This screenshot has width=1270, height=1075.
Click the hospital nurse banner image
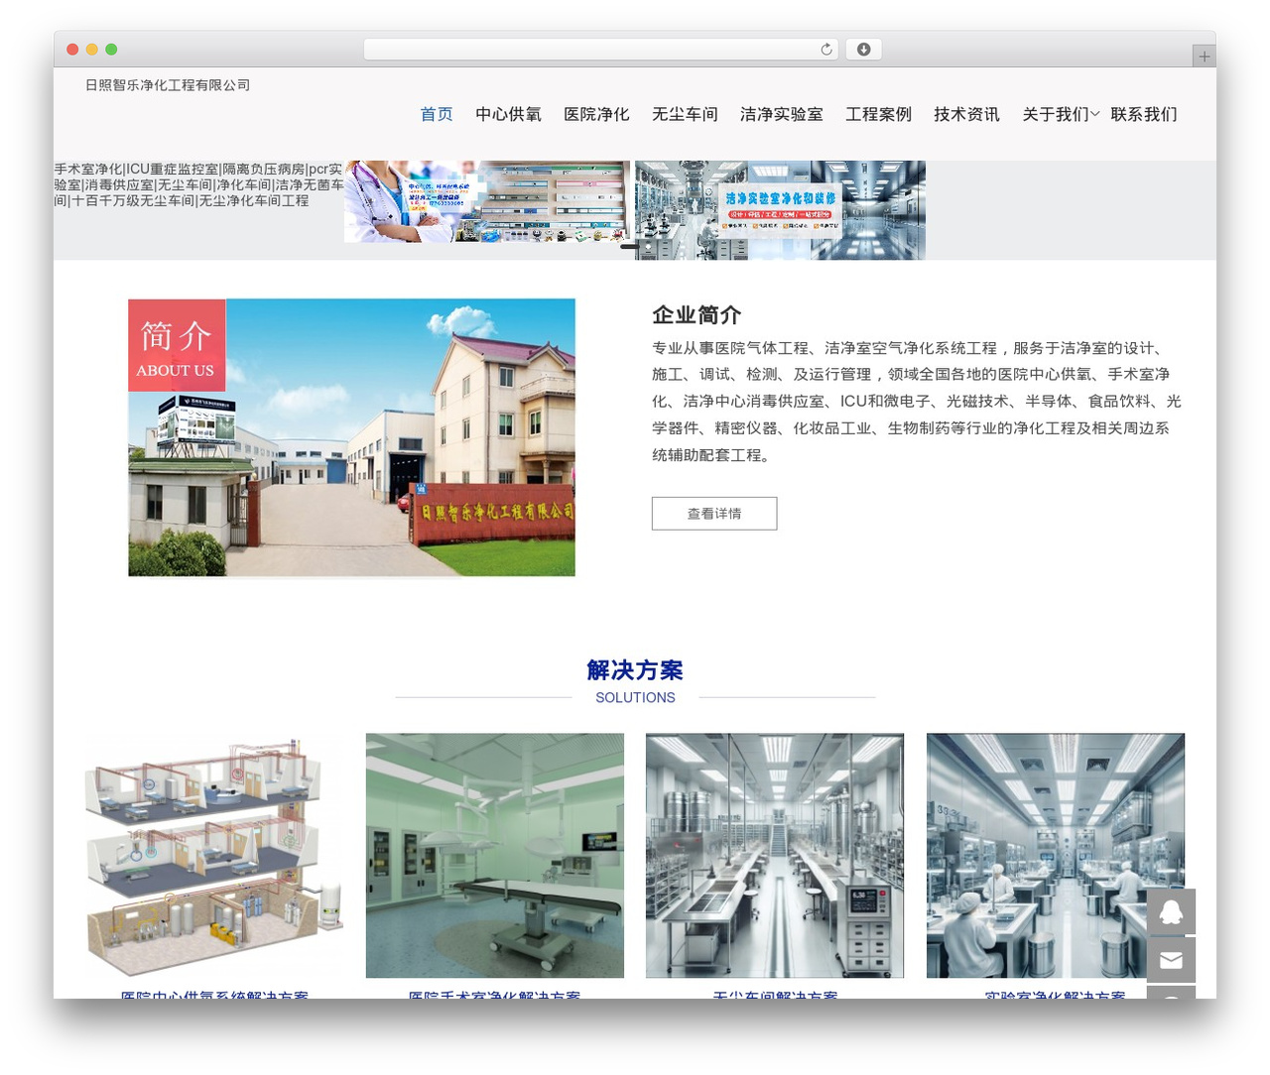point(487,201)
